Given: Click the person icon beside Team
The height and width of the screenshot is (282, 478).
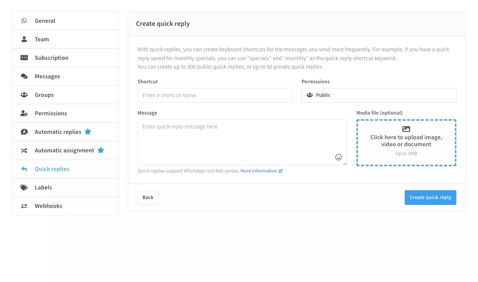Looking at the screenshot, I should [x=24, y=39].
